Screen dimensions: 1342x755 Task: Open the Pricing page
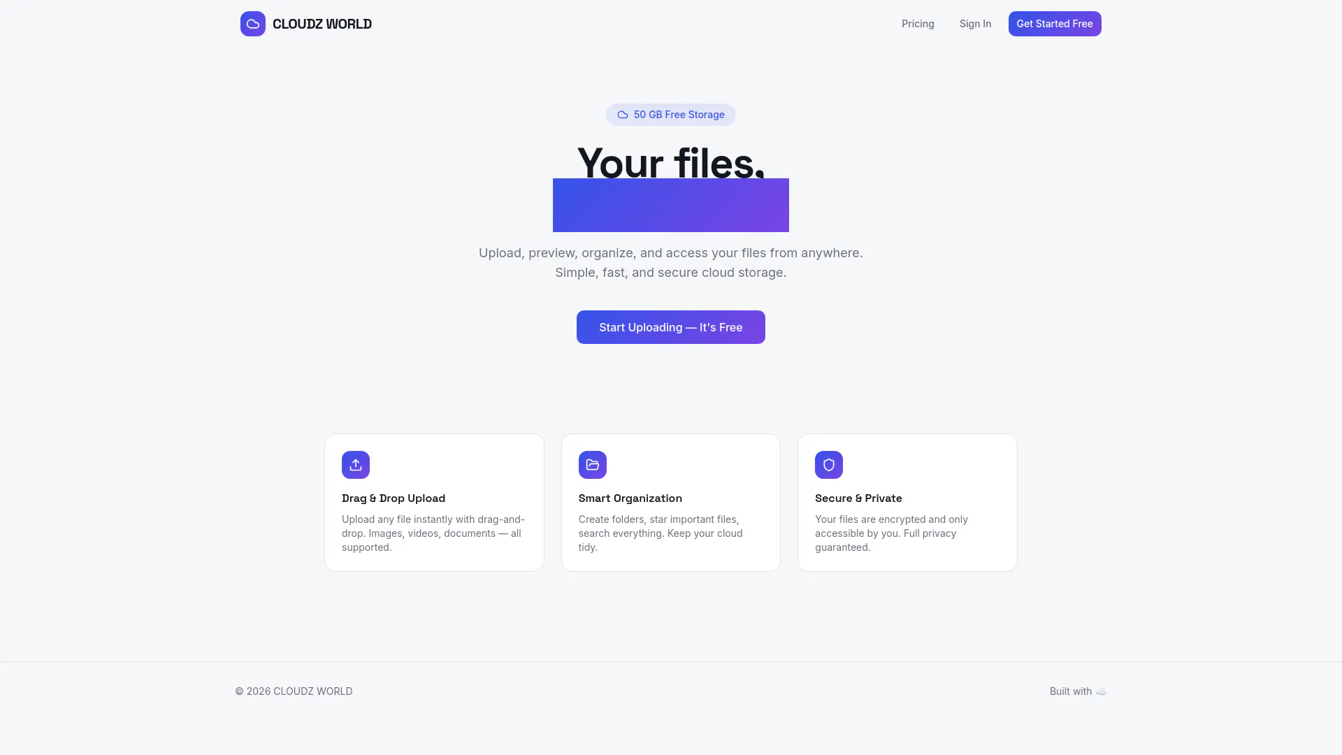point(918,24)
